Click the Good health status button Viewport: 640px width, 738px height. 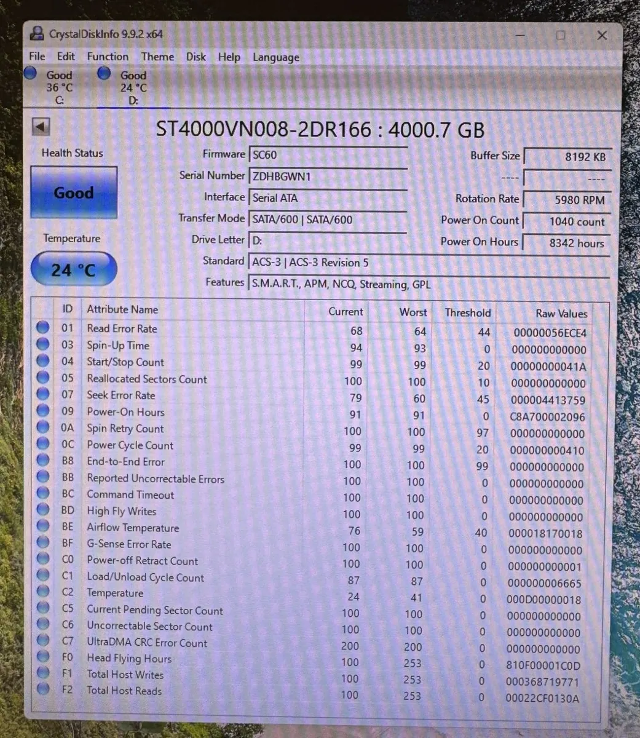pos(74,192)
